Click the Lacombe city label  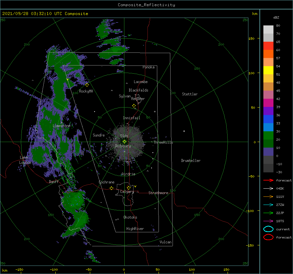141,82
